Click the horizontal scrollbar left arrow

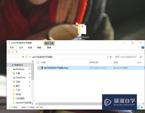tap(36, 104)
